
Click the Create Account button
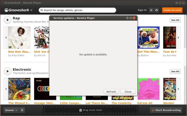172,10
